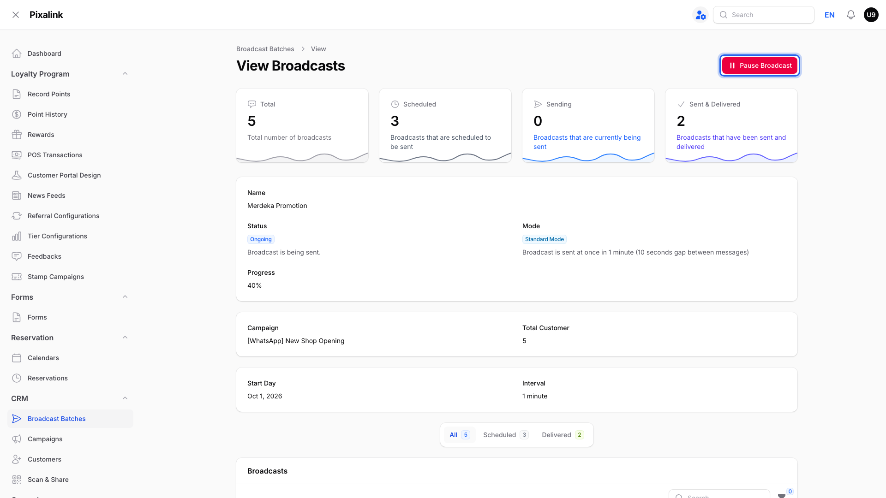Click the top Search field
886x498 pixels.
point(763,15)
